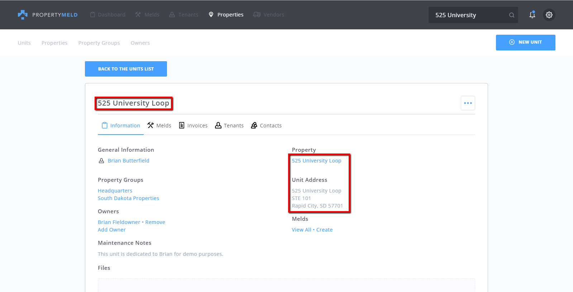This screenshot has width=573, height=292.
Task: Click the document icon beside Invoices
Action: click(x=182, y=125)
